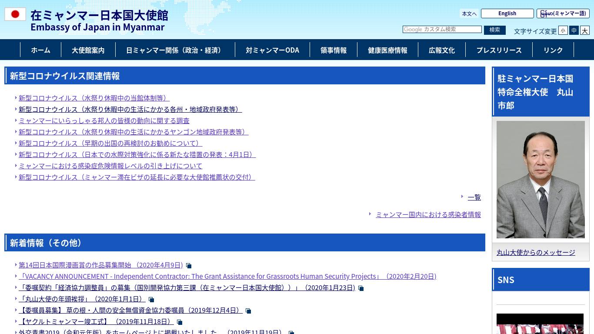
Task: Click new-window icon after 委嘱契約 経済協力調整員 link
Action: coord(361,288)
